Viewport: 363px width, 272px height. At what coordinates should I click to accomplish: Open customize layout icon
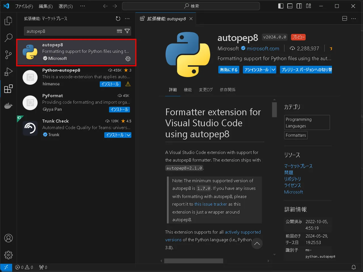tap(309, 6)
